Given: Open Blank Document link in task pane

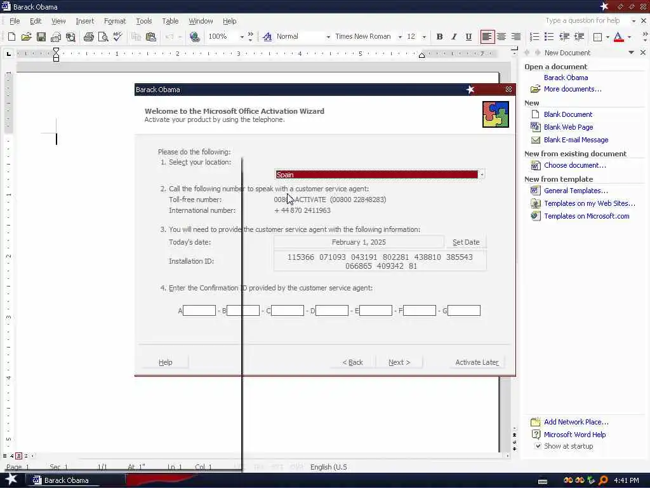Looking at the screenshot, I should (568, 114).
